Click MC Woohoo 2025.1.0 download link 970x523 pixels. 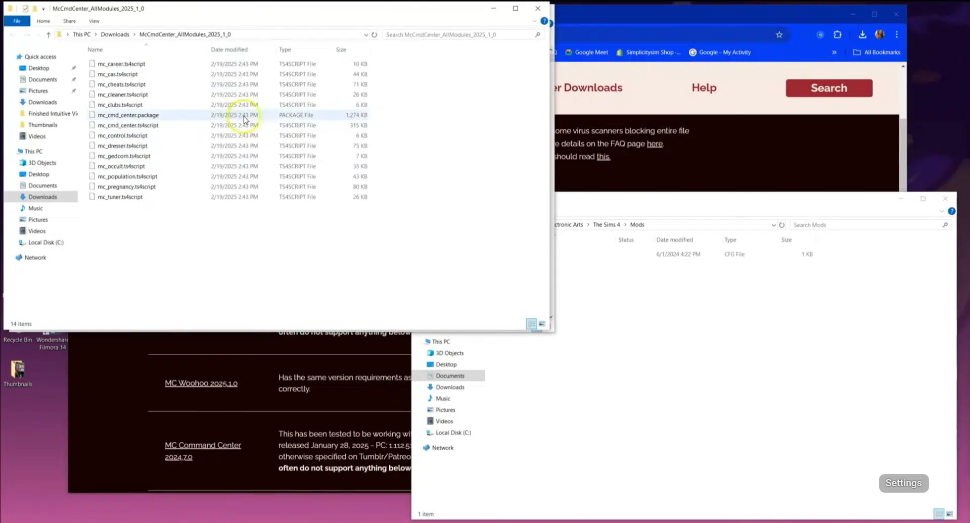click(x=201, y=383)
